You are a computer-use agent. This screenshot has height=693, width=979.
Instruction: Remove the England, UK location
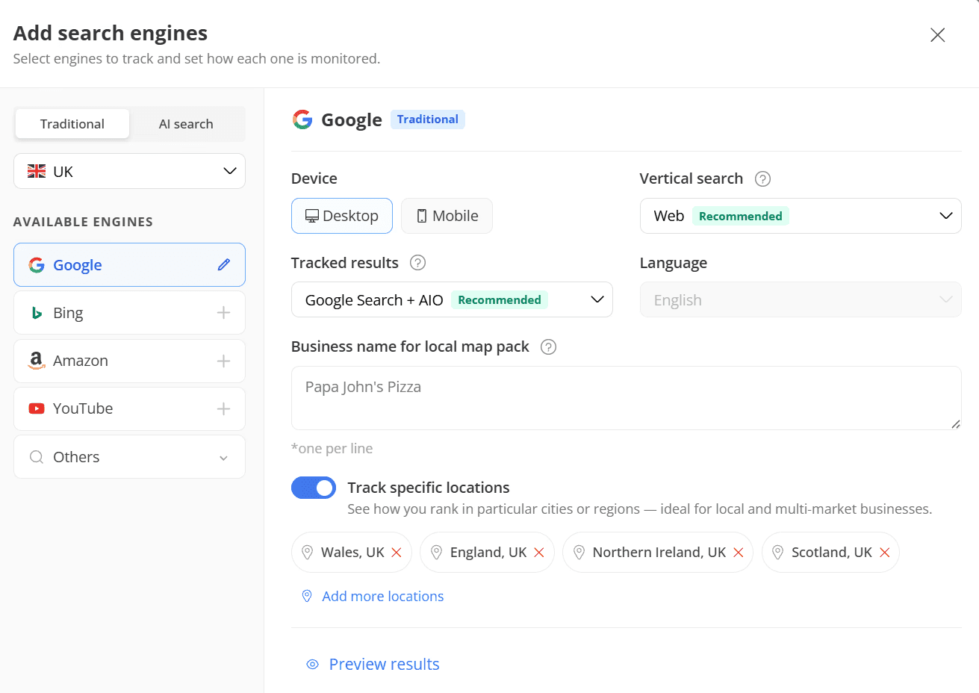(x=539, y=553)
